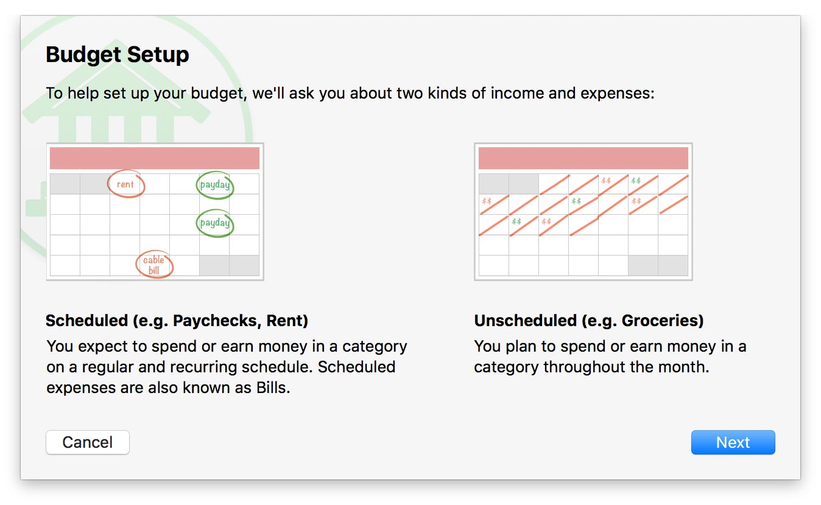Select the Unscheduled calendar illustration
The width and height of the screenshot is (821, 505).
tap(583, 212)
